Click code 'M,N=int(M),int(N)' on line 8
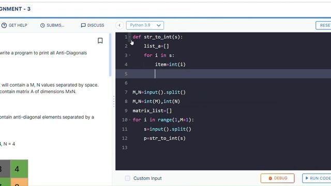Image resolution: width=331 pixels, height=186 pixels. 156,101
